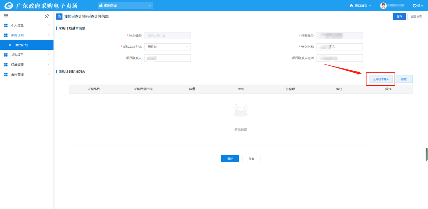Click the 退出 power icon
428x209 pixels.
tap(414, 6)
